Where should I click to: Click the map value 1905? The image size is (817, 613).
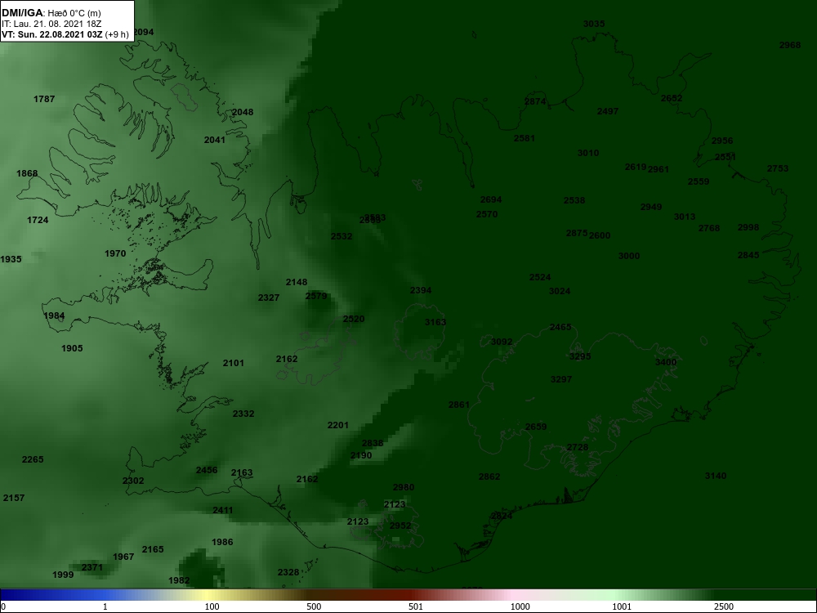[x=72, y=348]
